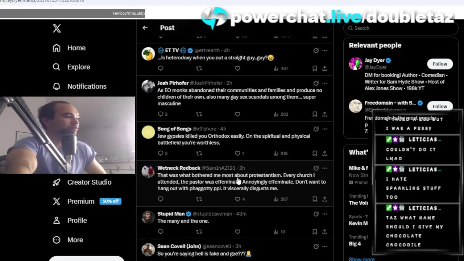Open more options on ET TV reply
This screenshot has width=464, height=261.
(x=325, y=50)
